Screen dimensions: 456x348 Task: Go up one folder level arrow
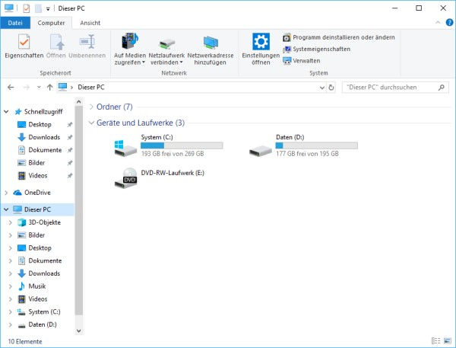coord(49,87)
